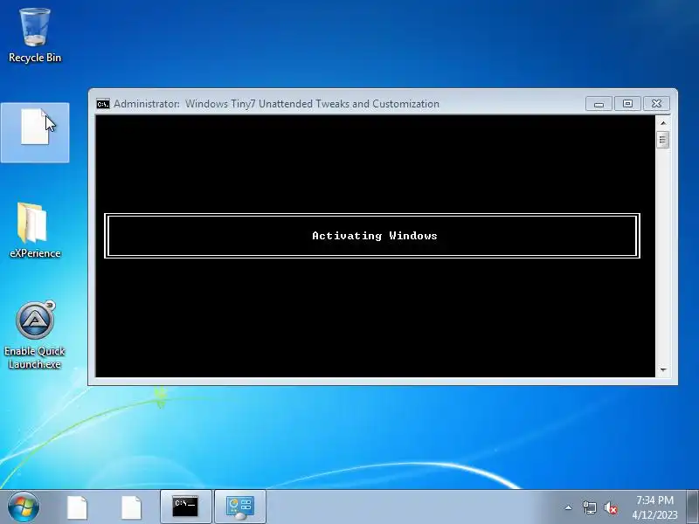Image resolution: width=699 pixels, height=524 pixels.
Task: Click the Show Desktop strip
Action: pyautogui.click(x=693, y=507)
